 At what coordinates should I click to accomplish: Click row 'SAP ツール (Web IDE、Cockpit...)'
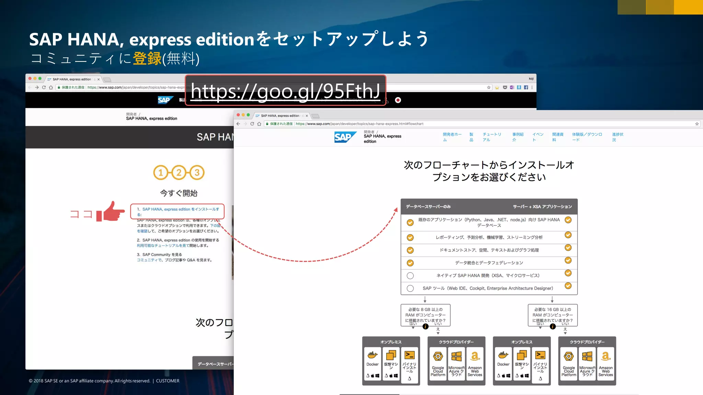tap(489, 288)
